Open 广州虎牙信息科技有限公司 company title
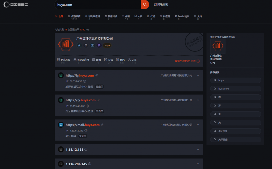The width and height of the screenshot is (272, 169). tap(95, 39)
